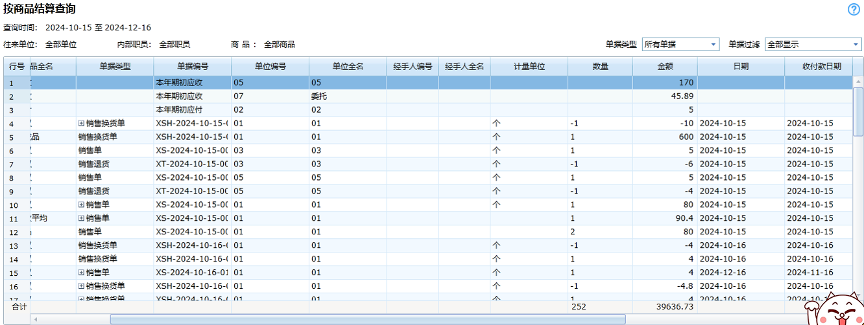Click the 计量单位 column header

pyautogui.click(x=529, y=67)
